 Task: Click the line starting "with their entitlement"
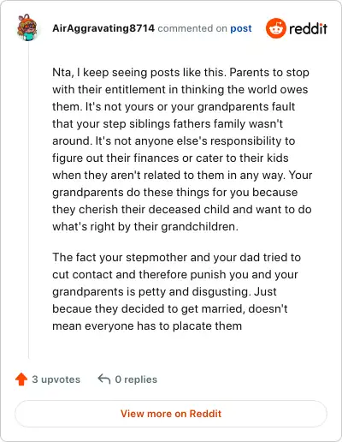(180, 89)
